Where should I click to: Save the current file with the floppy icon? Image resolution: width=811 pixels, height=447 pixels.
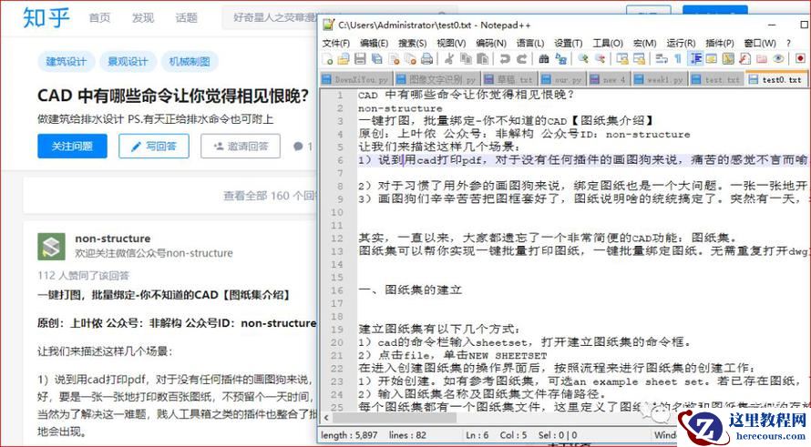click(x=360, y=59)
